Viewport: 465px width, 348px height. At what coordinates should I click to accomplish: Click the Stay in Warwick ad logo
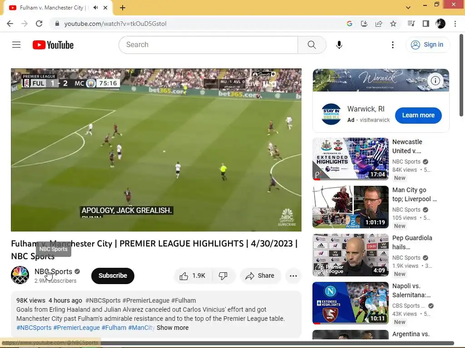tap(331, 114)
